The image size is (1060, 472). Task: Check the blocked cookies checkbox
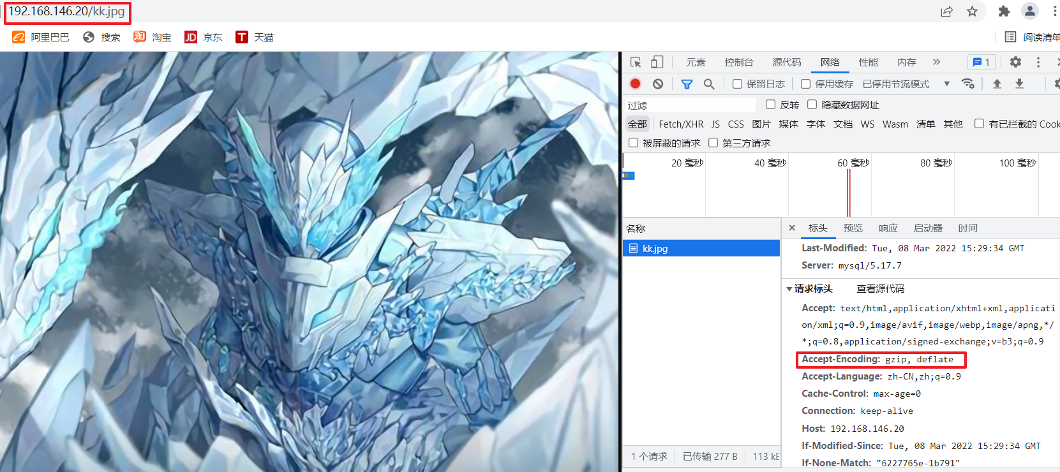[979, 123]
